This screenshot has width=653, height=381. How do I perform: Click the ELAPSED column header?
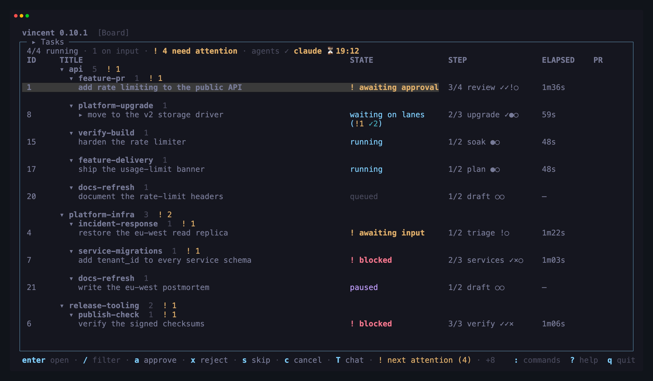click(x=558, y=60)
